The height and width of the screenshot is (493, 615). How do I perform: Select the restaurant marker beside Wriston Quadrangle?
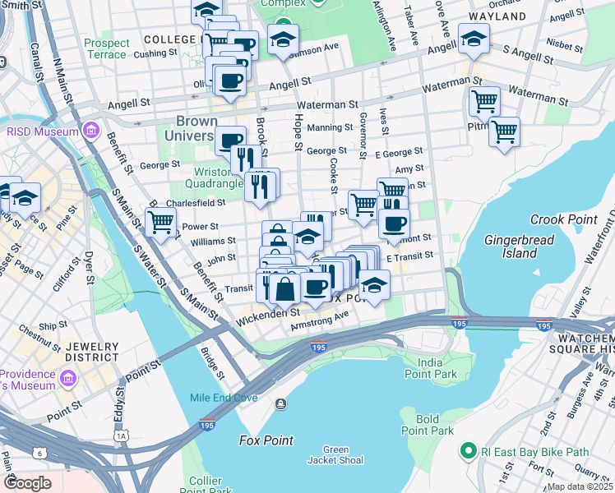[x=259, y=188]
